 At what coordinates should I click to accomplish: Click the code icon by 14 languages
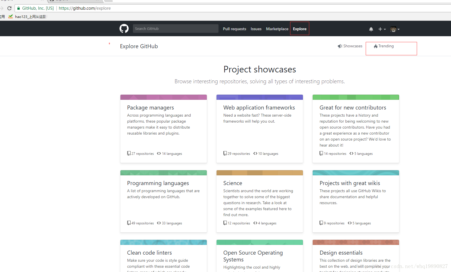(159, 153)
